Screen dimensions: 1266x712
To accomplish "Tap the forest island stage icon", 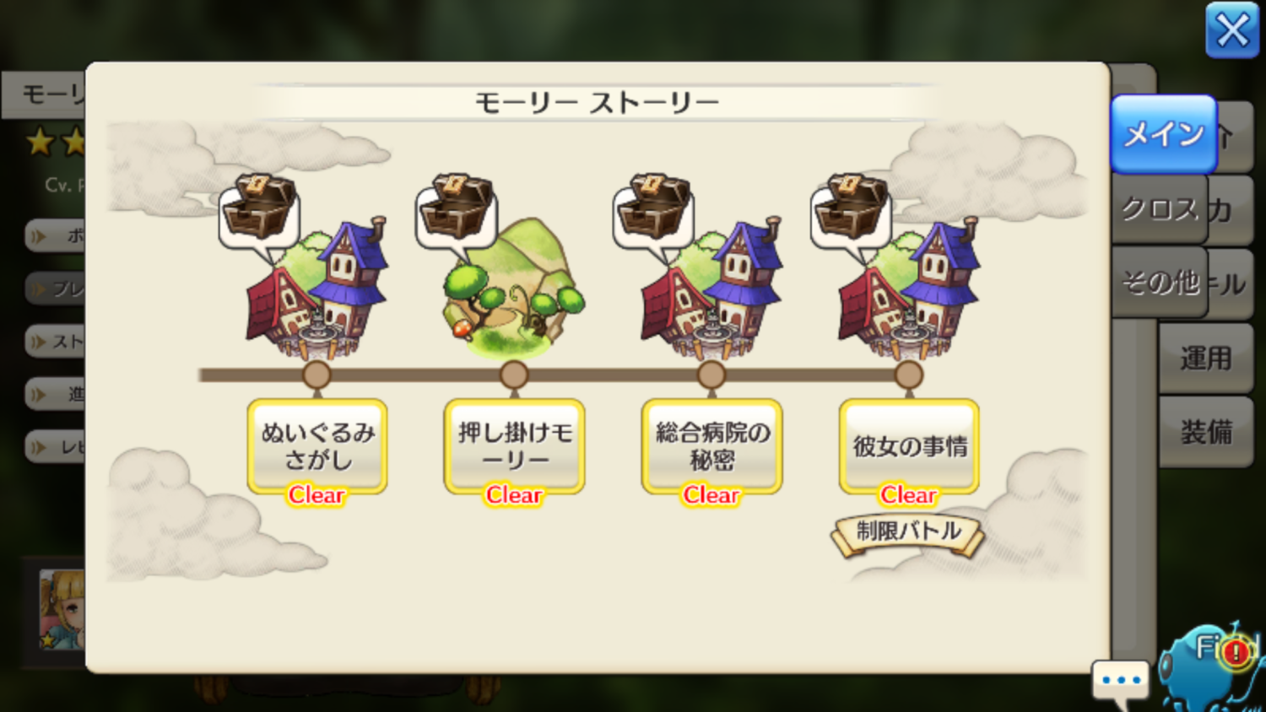I will (514, 287).
